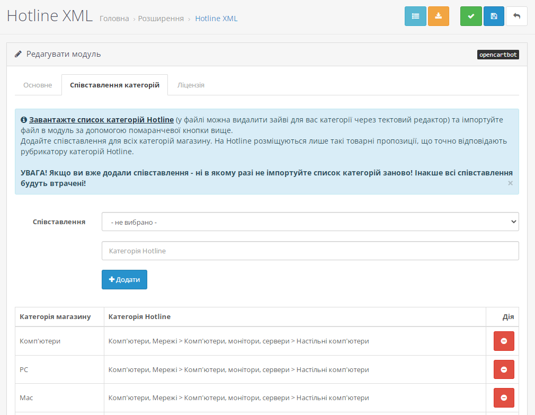The height and width of the screenshot is (415, 535).
Task: Remove the PC category mapping row
Action: (504, 369)
